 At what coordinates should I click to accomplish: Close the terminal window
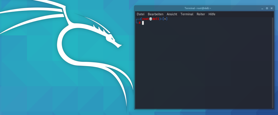pos(271,8)
